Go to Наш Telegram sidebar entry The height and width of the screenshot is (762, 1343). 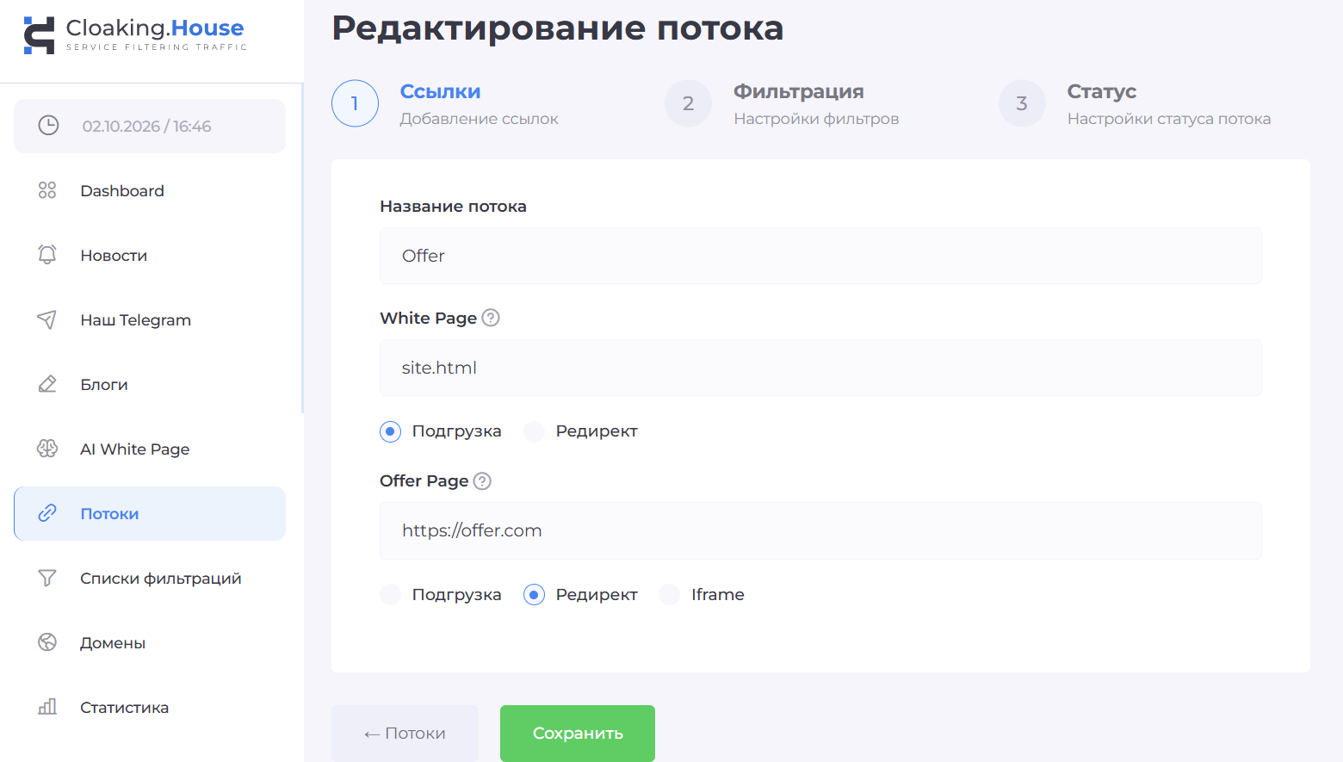(x=150, y=319)
